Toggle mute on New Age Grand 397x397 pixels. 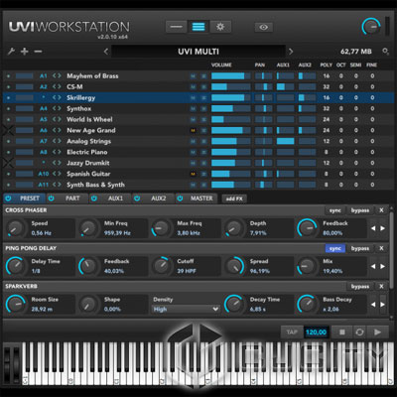click(193, 130)
